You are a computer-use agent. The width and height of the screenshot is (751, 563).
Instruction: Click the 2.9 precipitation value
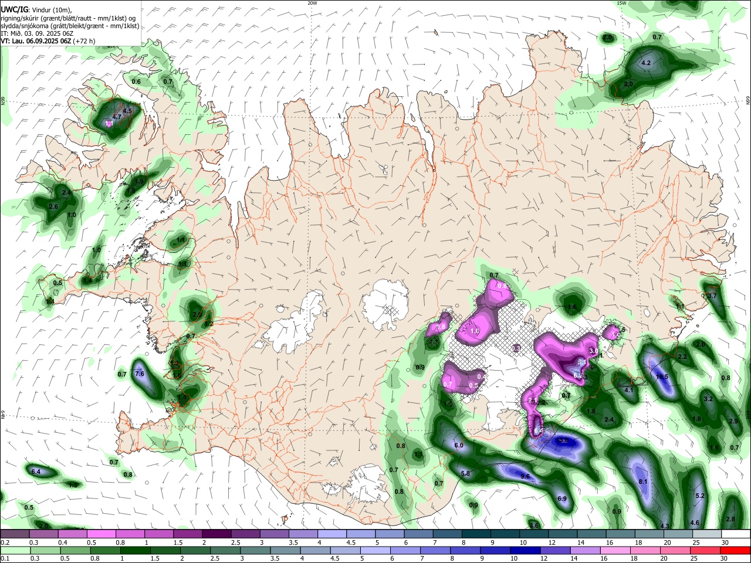733,421
